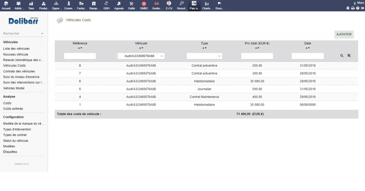Toggle sort arrows under Prix total column

tap(257, 48)
